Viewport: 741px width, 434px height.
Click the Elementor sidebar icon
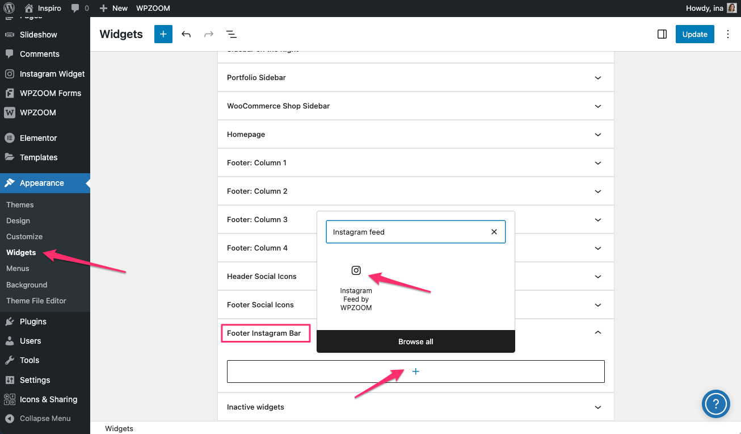(9, 138)
